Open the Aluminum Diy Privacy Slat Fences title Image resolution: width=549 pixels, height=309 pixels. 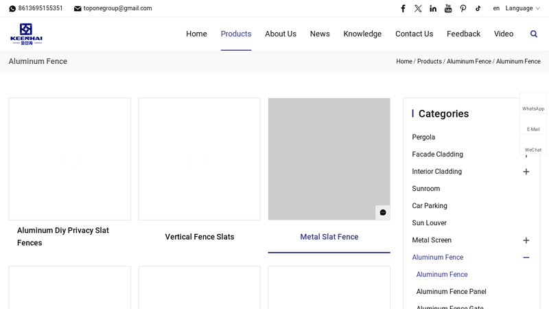click(x=63, y=236)
